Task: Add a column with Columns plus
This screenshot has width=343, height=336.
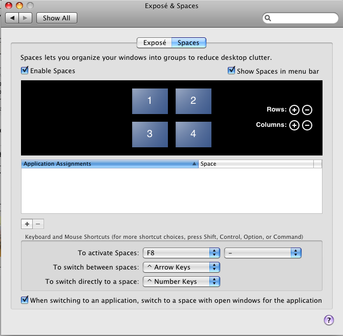Action: [294, 125]
